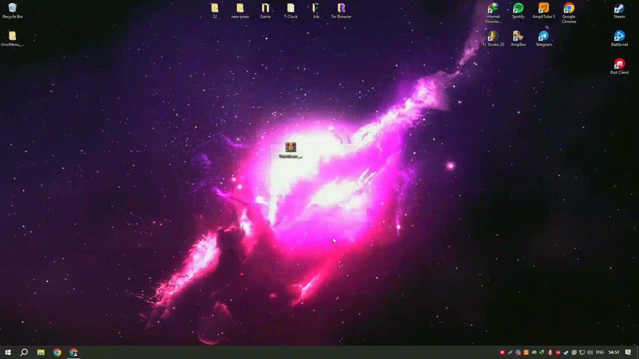Select the Spotify desktop shortcut
The width and height of the screenshot is (639, 359).
point(518,11)
